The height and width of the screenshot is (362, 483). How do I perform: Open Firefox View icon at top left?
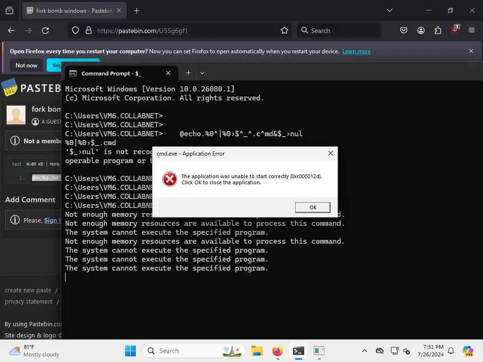(9, 11)
